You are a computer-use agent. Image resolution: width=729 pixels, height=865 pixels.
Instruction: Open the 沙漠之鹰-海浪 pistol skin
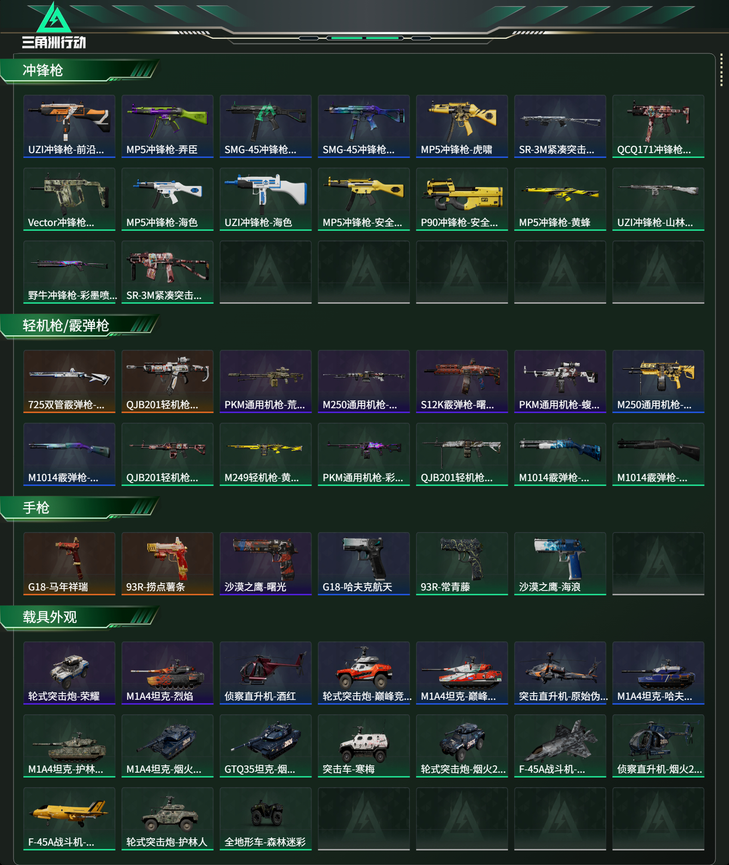point(560,564)
